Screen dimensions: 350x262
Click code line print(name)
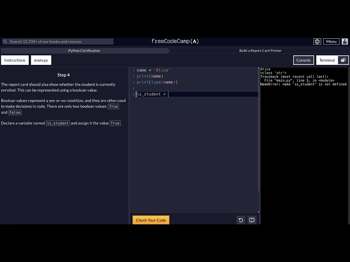150,76
